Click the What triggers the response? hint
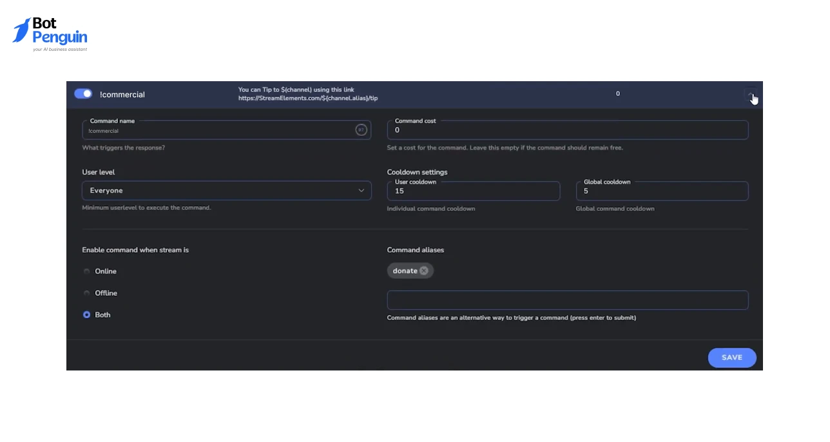830x442 pixels. click(x=124, y=148)
